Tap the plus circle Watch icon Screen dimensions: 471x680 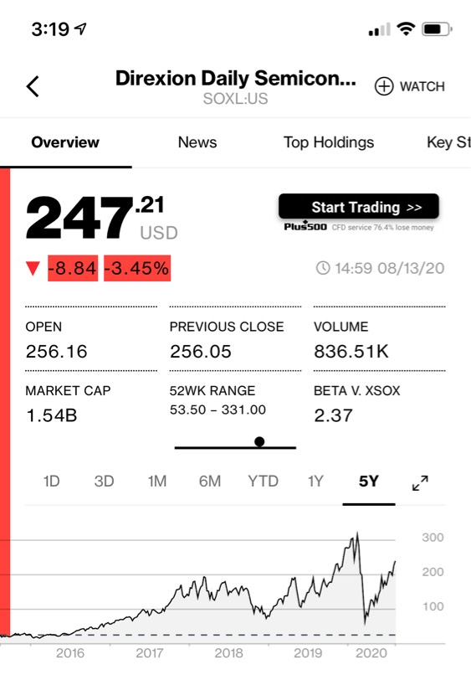coord(384,86)
